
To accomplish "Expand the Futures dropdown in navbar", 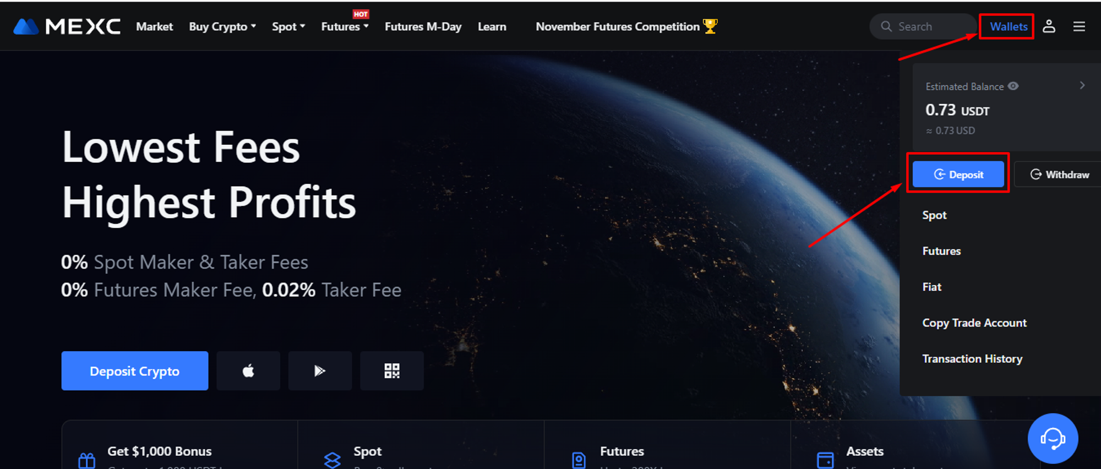I will (345, 26).
